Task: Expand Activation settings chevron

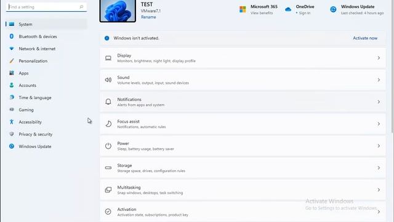Action: click(379, 212)
